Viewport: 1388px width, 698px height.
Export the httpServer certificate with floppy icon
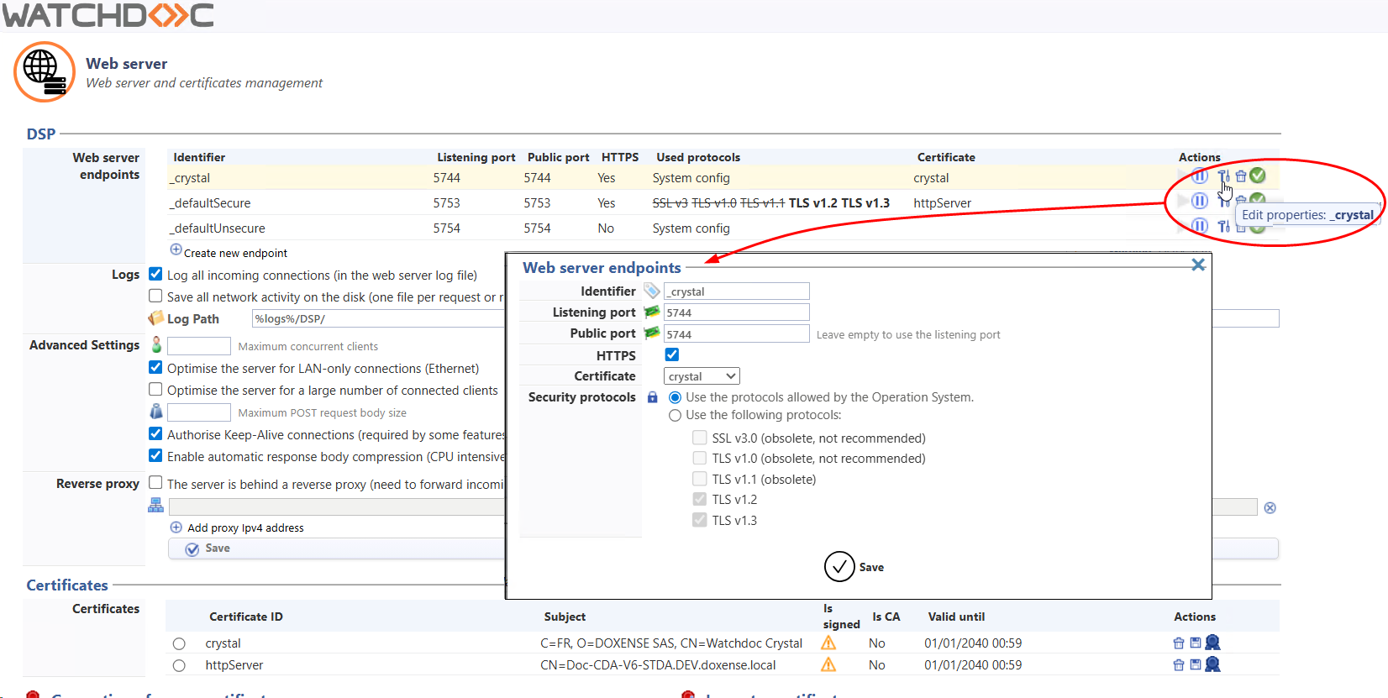pos(1196,665)
